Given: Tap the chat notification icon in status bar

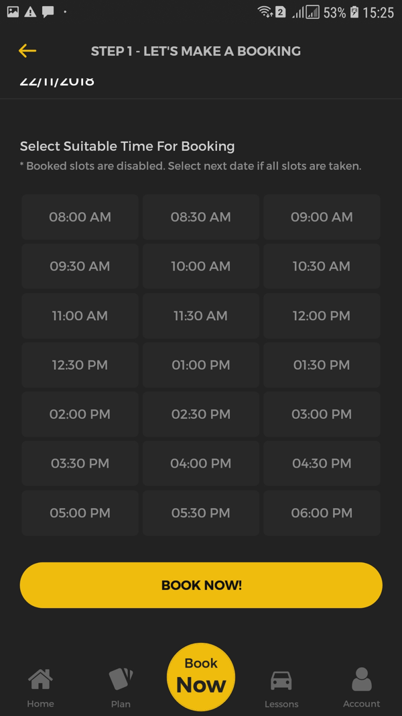Looking at the screenshot, I should point(48,12).
